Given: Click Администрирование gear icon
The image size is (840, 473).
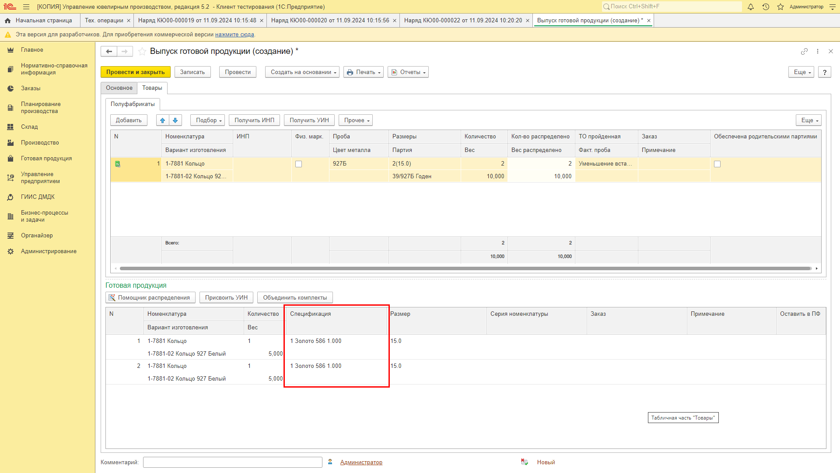Looking at the screenshot, I should coord(10,251).
